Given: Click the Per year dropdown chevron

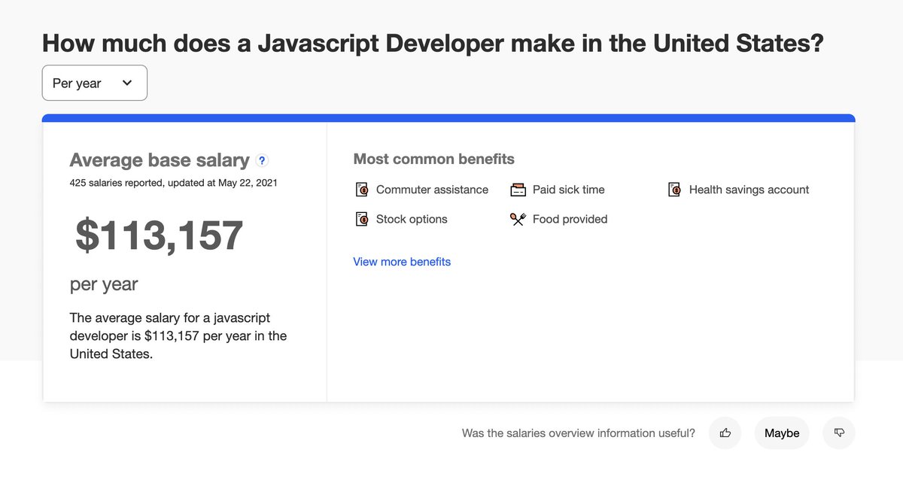Looking at the screenshot, I should point(126,83).
